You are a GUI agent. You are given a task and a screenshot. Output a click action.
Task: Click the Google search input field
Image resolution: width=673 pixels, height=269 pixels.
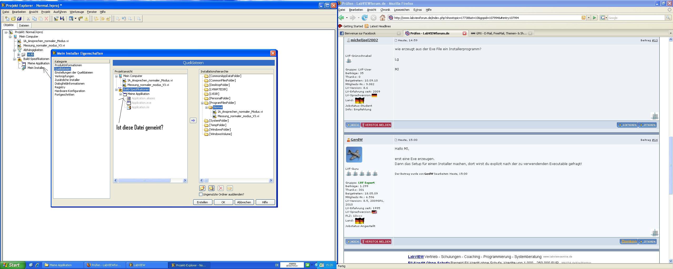636,18
